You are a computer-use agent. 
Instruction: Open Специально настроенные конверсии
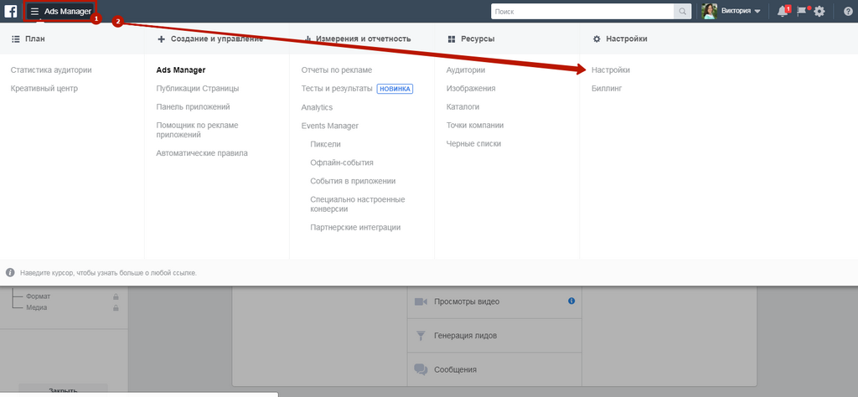(357, 204)
